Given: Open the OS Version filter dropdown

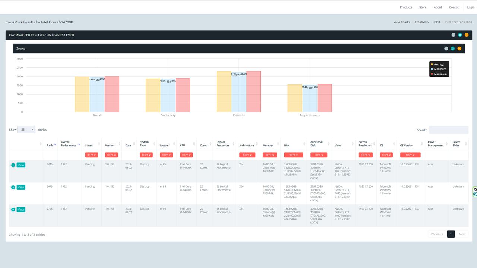Looking at the screenshot, I should 410,155.
